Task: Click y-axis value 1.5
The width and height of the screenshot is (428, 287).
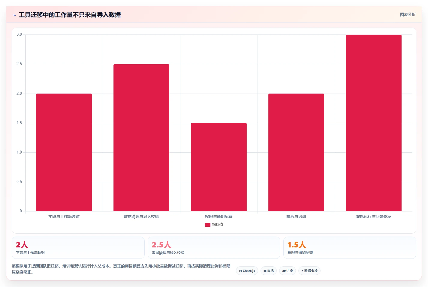Action: [19, 123]
